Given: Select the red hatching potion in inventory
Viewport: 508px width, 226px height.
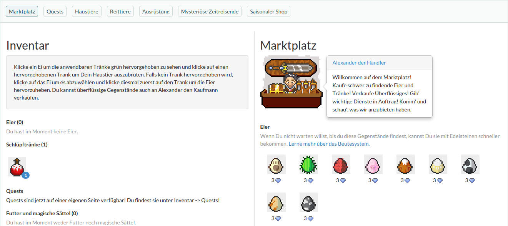Looking at the screenshot, I should pos(17,167).
